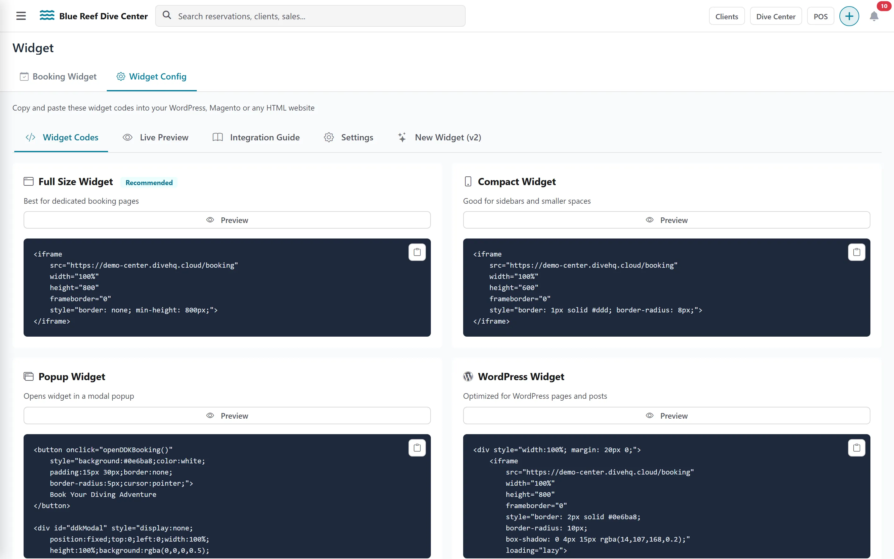Screen dimensions: 894x559
Task: Preview the Compact Widget
Action: coord(666,220)
